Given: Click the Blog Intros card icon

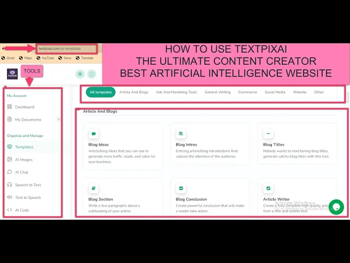Looking at the screenshot, I should [x=181, y=134].
